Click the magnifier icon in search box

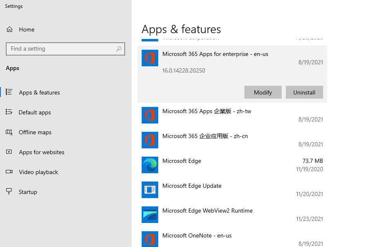point(119,49)
